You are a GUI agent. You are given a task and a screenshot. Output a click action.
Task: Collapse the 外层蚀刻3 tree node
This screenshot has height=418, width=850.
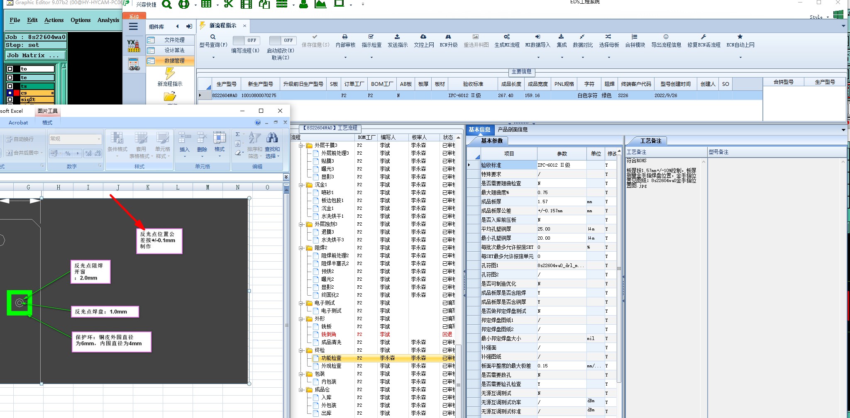point(301,224)
